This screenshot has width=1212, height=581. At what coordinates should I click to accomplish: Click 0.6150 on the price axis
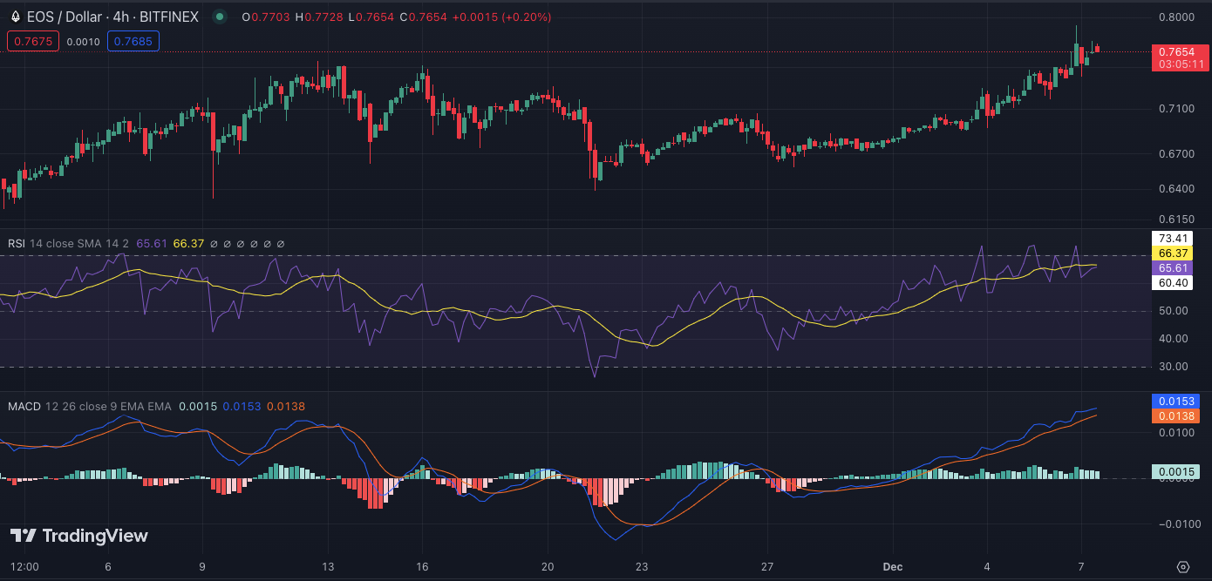[x=1176, y=219]
